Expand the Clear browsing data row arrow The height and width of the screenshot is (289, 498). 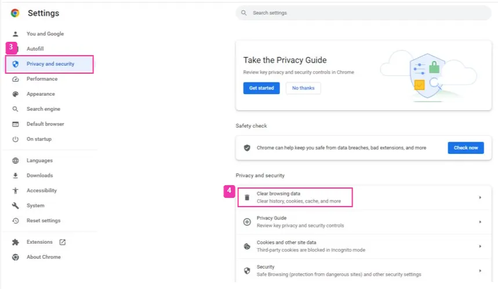[x=480, y=197]
